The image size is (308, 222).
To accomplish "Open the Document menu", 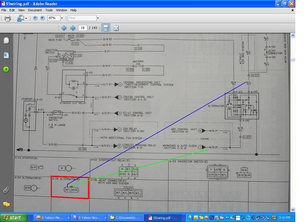I will pos(35,10).
